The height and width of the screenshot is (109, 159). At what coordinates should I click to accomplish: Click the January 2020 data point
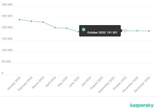pos(20,20)
